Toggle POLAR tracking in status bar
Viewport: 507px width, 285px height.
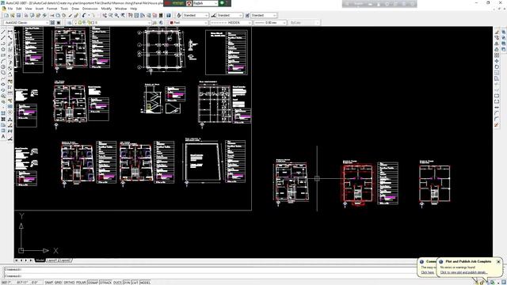pos(81,283)
